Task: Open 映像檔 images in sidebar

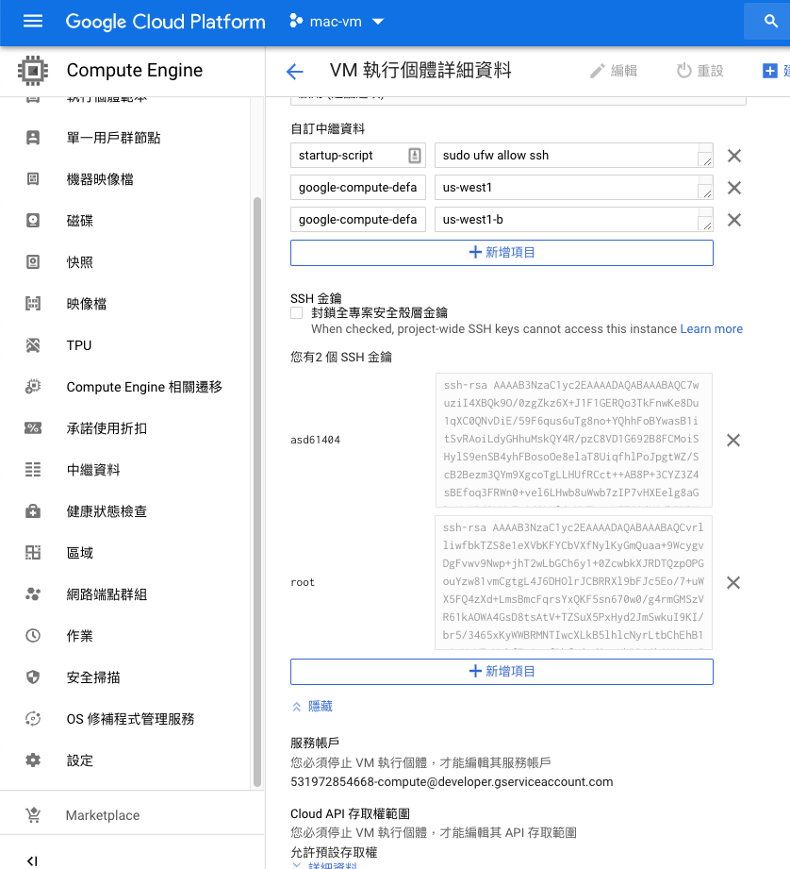Action: click(x=87, y=304)
